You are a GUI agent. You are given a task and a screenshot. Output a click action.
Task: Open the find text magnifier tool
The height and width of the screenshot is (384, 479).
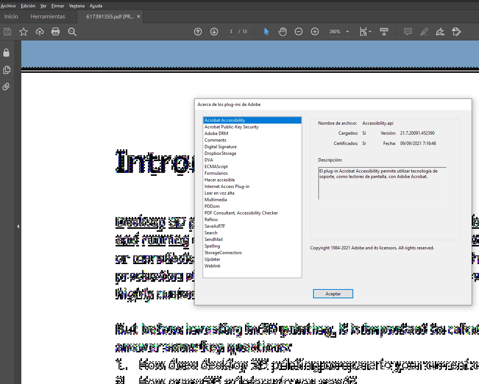coord(72,32)
